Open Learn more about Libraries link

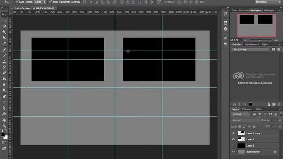(255, 83)
